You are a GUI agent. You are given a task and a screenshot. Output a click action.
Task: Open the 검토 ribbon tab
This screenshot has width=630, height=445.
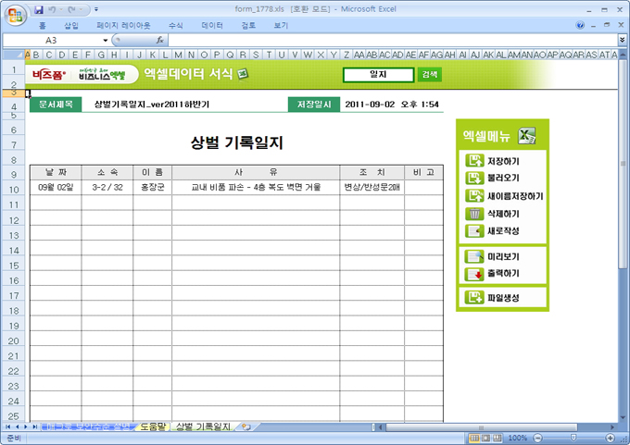pos(248,26)
